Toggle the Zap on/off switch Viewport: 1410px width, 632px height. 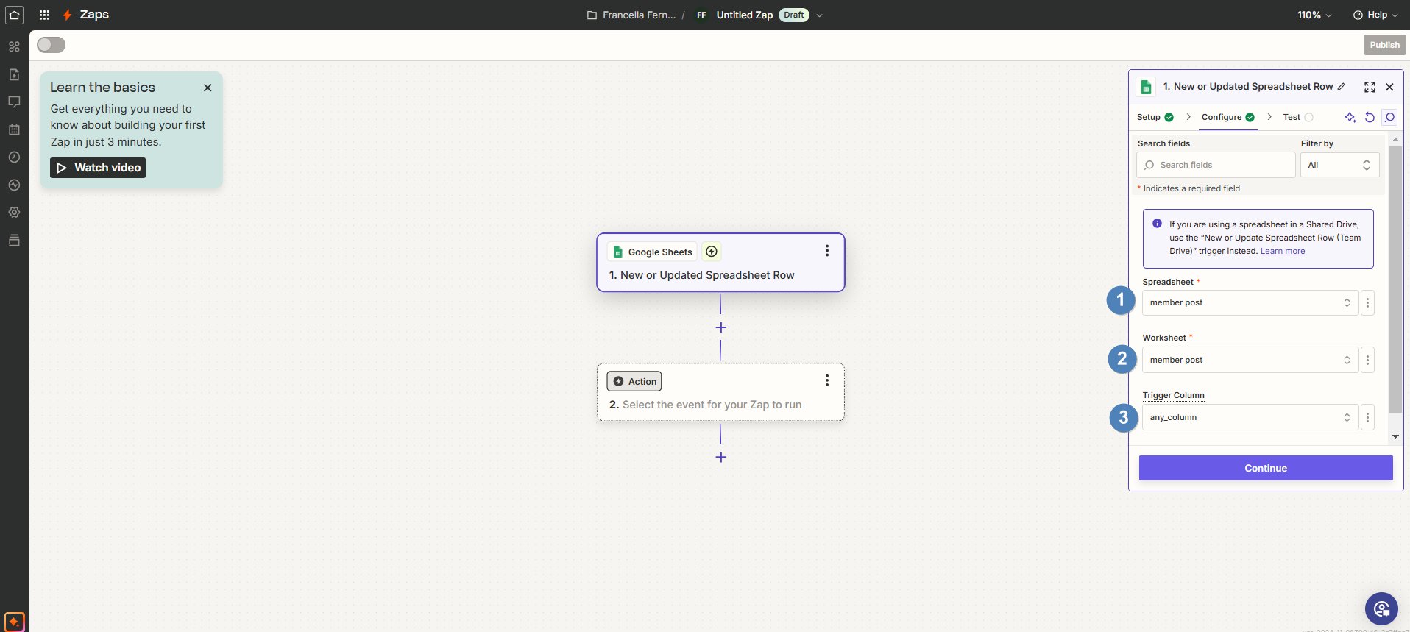tap(51, 45)
